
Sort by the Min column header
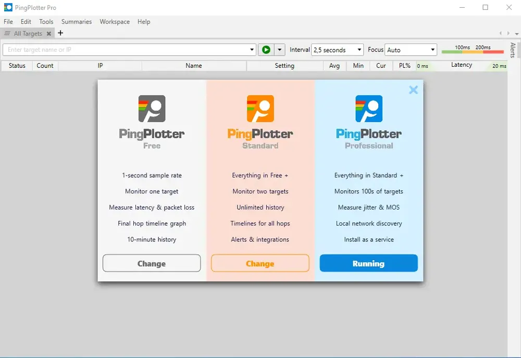pos(358,66)
